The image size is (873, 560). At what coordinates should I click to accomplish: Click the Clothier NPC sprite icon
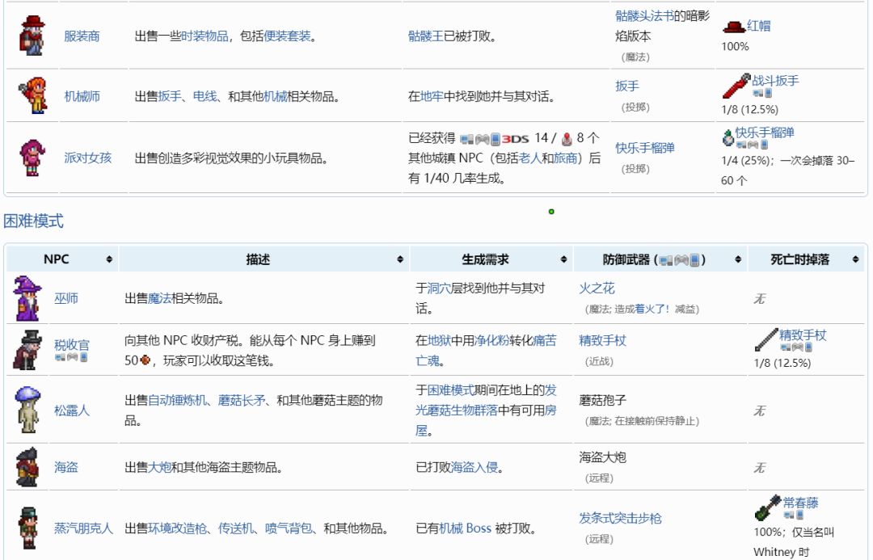click(x=32, y=36)
